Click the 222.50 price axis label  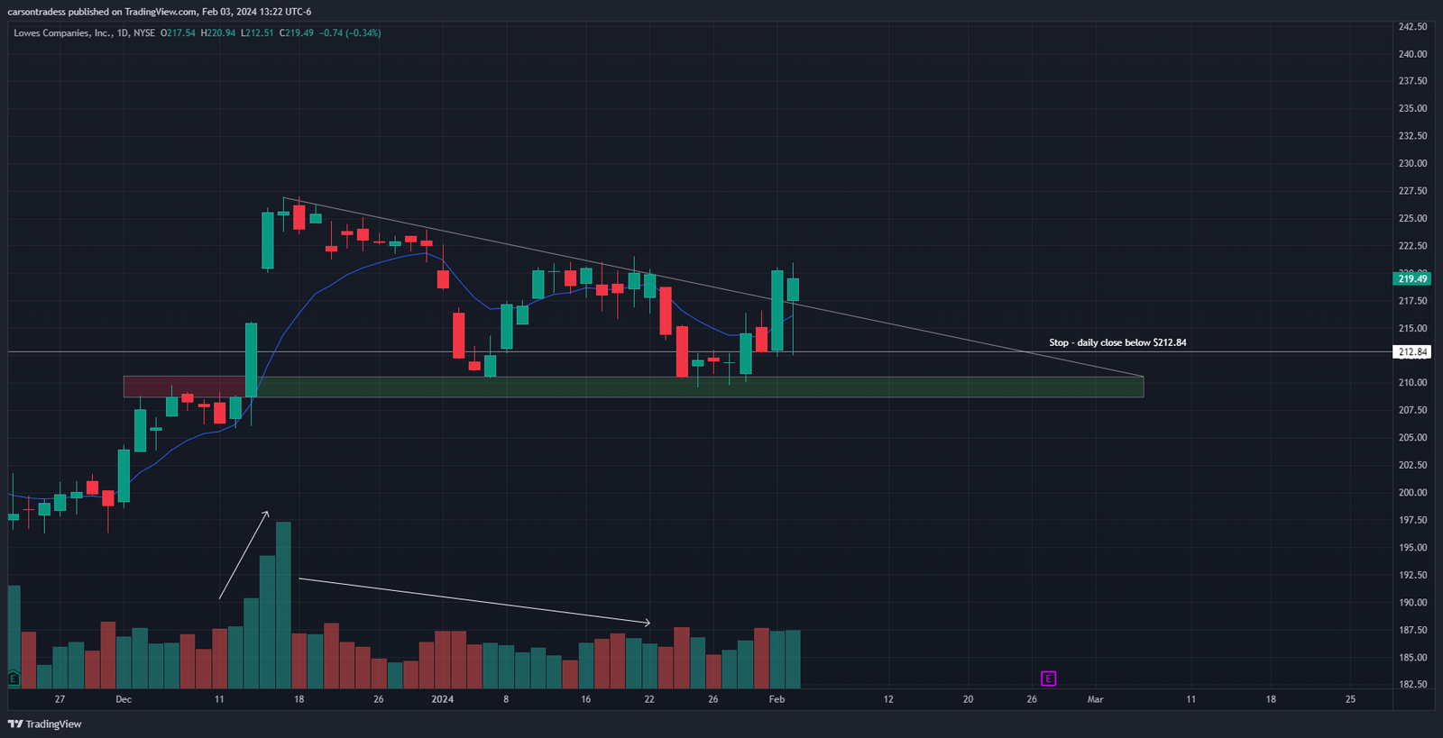[x=1412, y=246]
